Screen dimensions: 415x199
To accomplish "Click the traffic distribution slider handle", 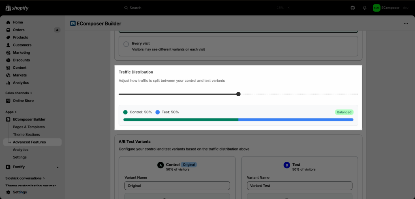I will (238, 94).
